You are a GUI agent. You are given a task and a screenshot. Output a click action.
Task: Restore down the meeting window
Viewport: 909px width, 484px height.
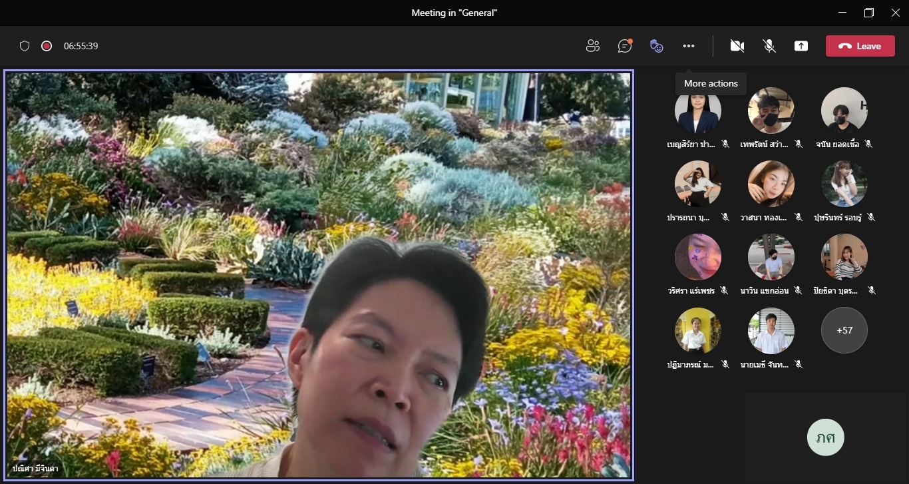(869, 13)
